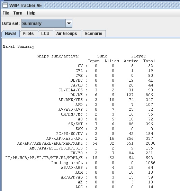The image size is (180, 191).
Task: Click the AM/DMS/YMS total value 347
Action: coord(150,100)
